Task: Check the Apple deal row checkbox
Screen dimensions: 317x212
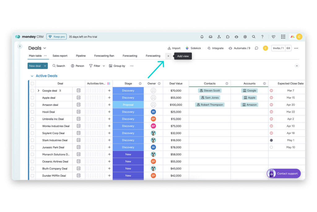Action: point(32,98)
